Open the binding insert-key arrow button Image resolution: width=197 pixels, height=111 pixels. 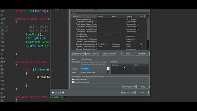click(x=108, y=69)
